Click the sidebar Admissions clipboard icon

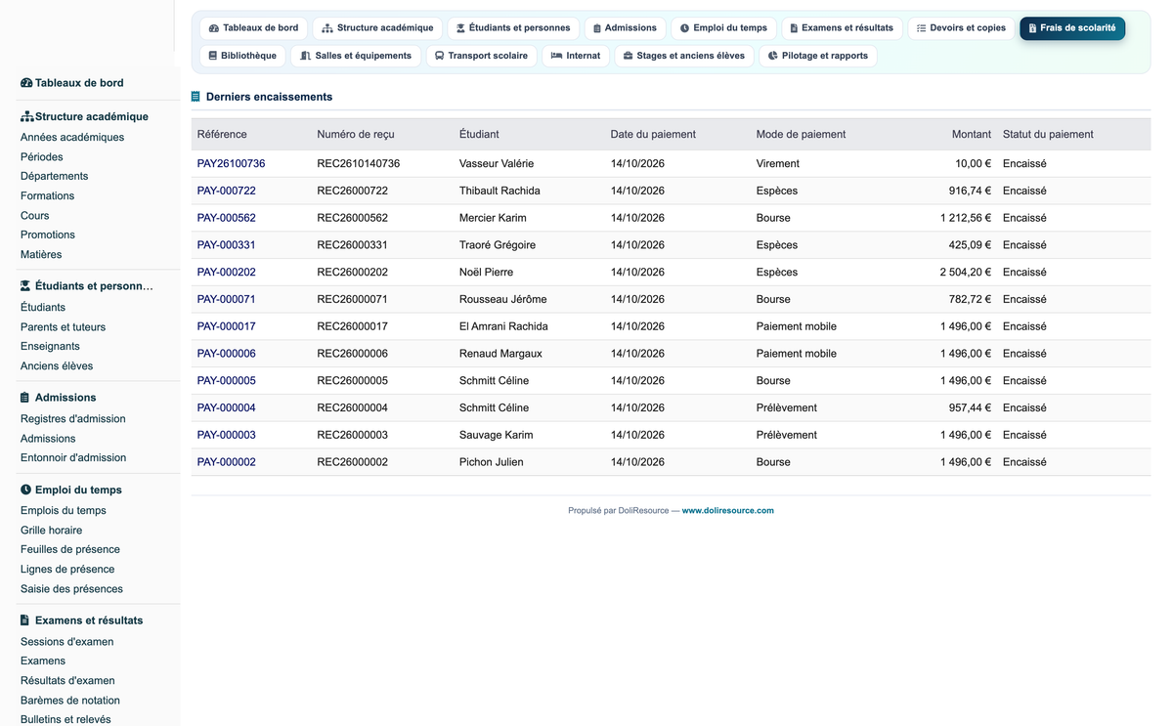pos(24,398)
